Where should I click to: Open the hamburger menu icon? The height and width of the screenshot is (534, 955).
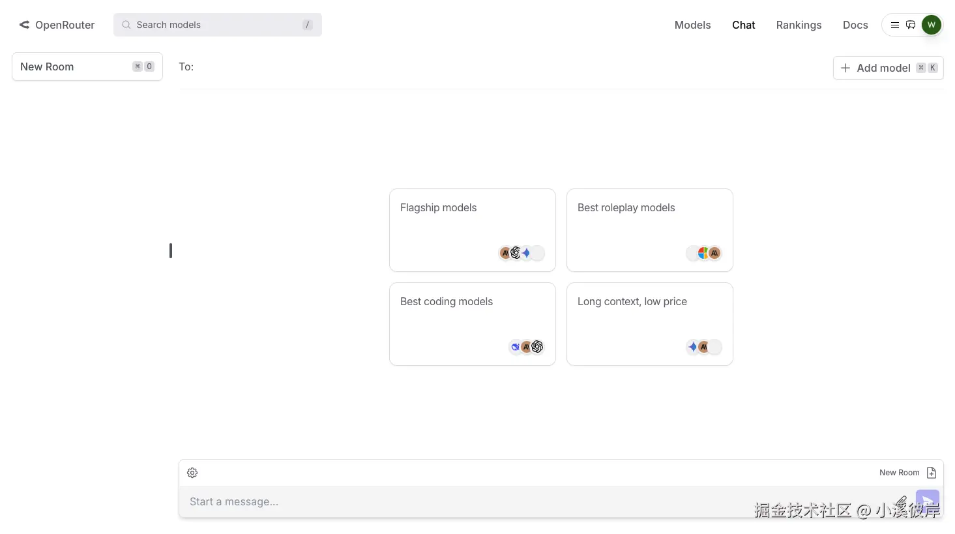point(895,25)
